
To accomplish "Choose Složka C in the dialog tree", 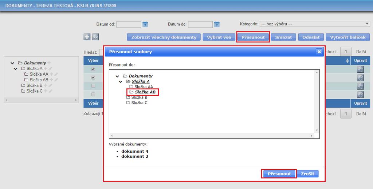I will point(139,102).
